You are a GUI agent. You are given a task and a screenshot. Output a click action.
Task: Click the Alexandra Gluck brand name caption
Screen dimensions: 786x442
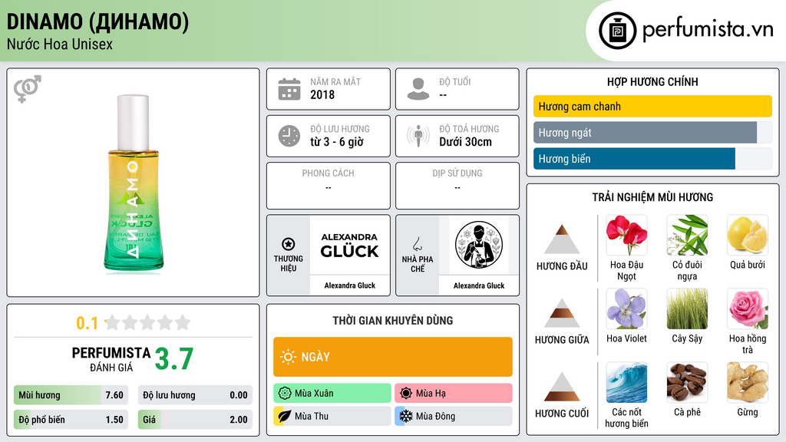click(x=350, y=285)
